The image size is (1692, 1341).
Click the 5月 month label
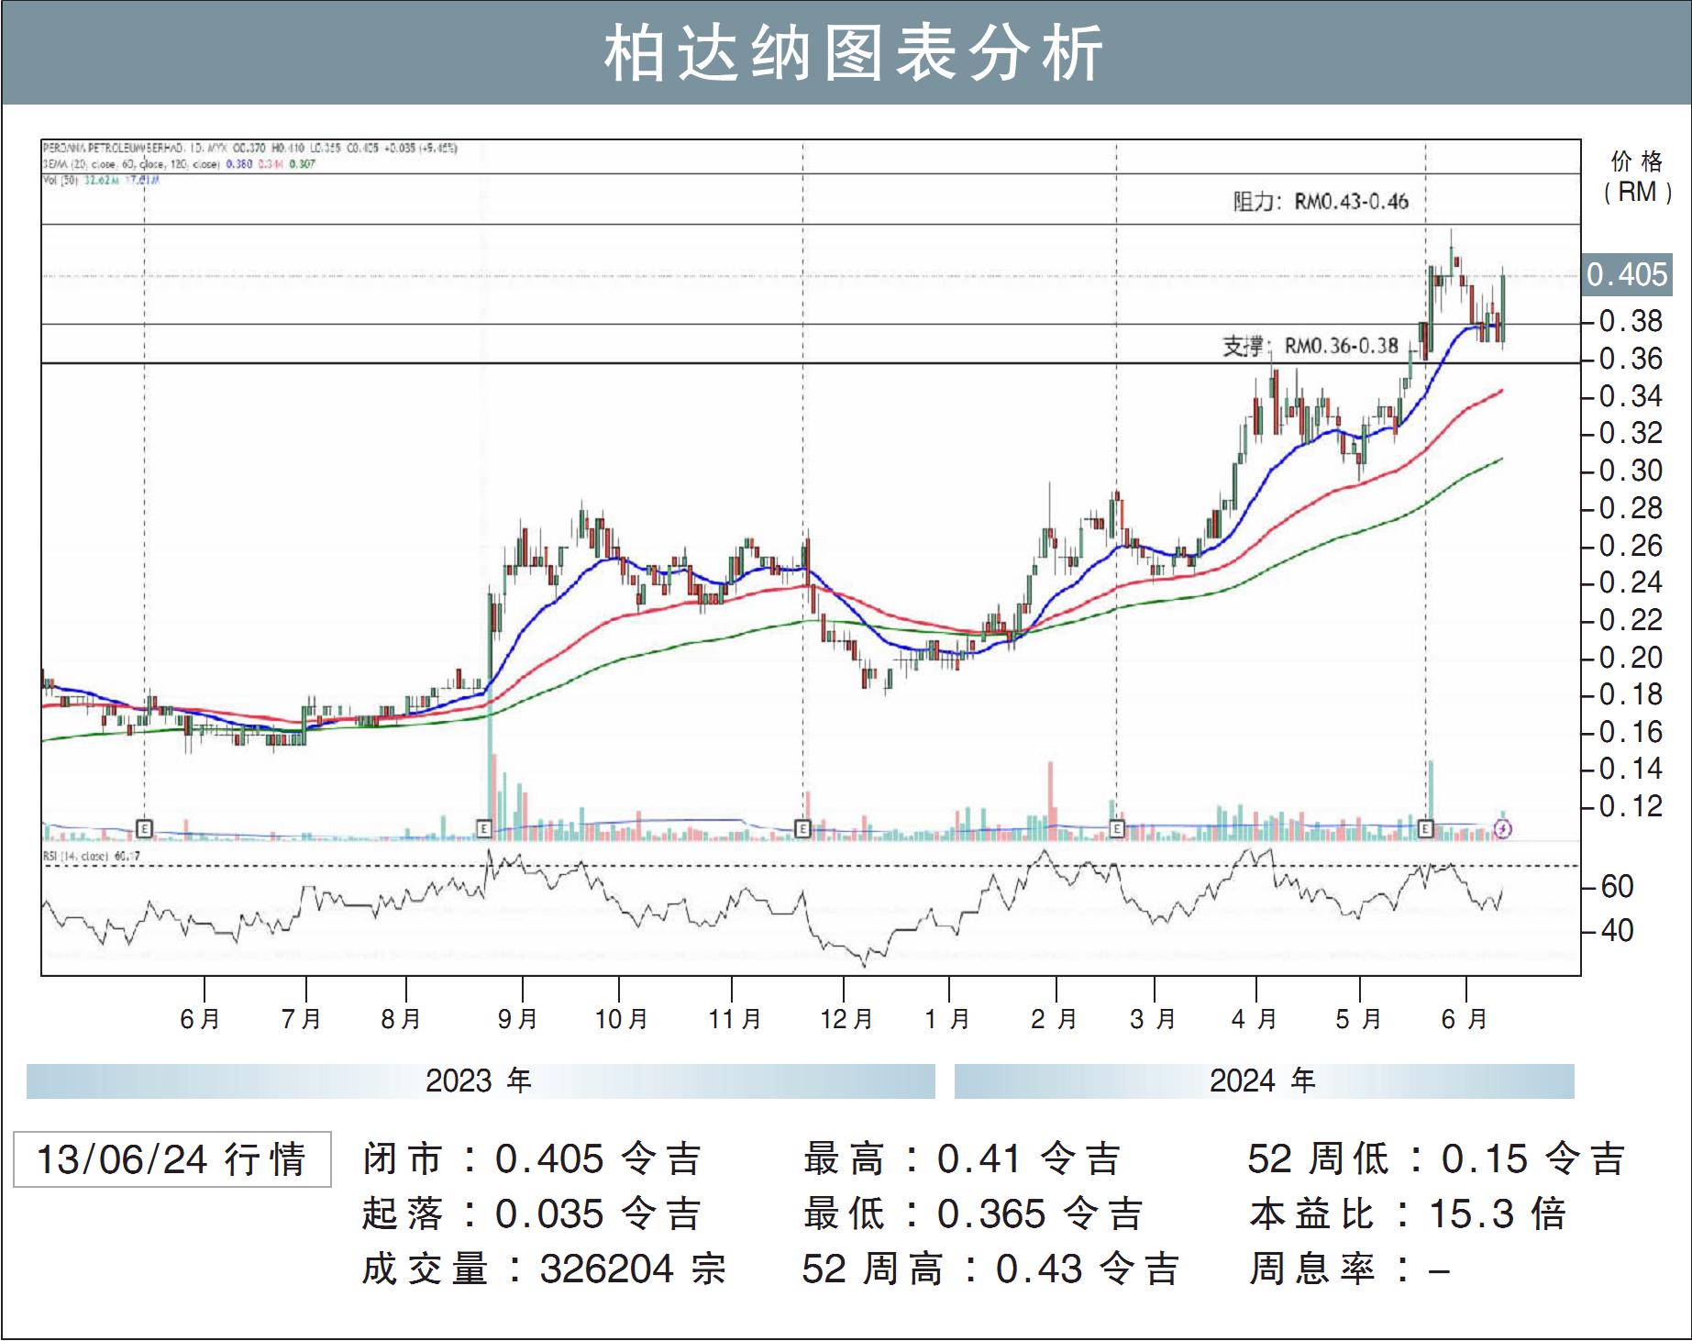tap(1358, 1019)
